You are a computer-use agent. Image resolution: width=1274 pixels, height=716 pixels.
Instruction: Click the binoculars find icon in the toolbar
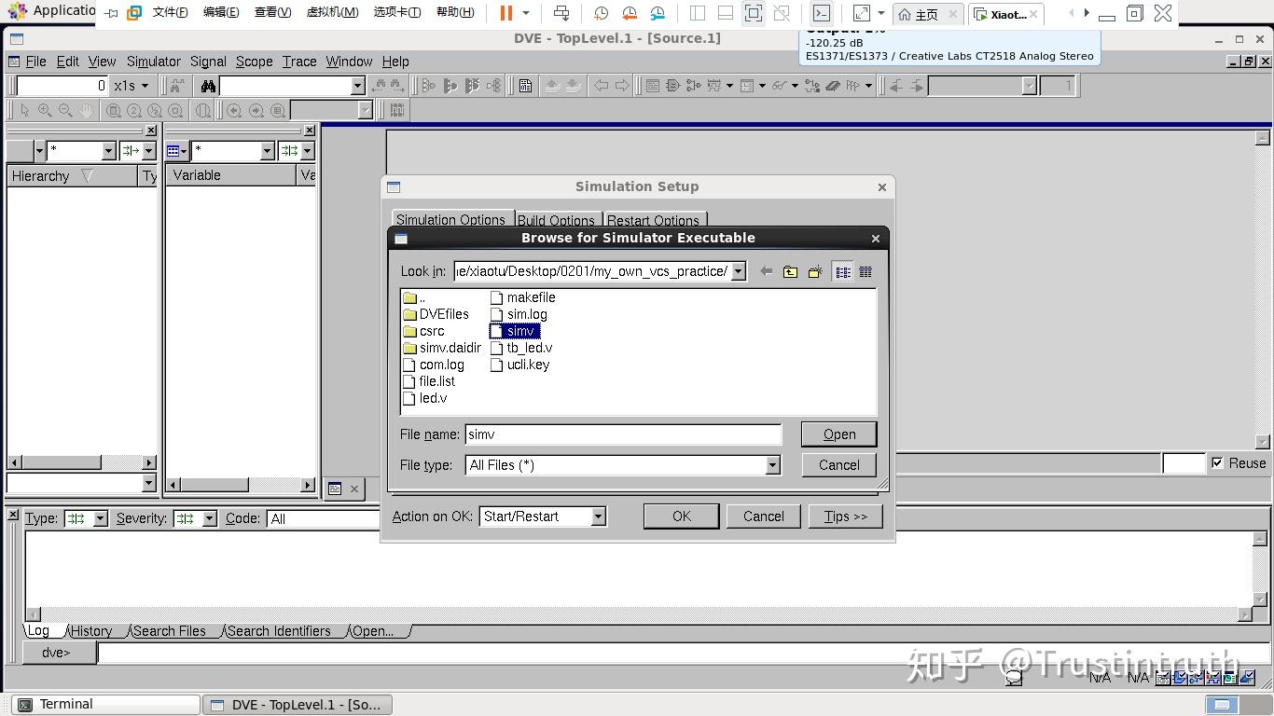[208, 86]
